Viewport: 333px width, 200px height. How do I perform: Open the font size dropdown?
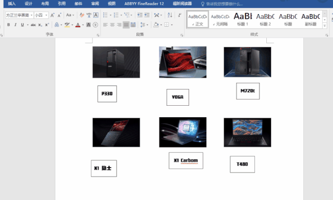(x=46, y=15)
